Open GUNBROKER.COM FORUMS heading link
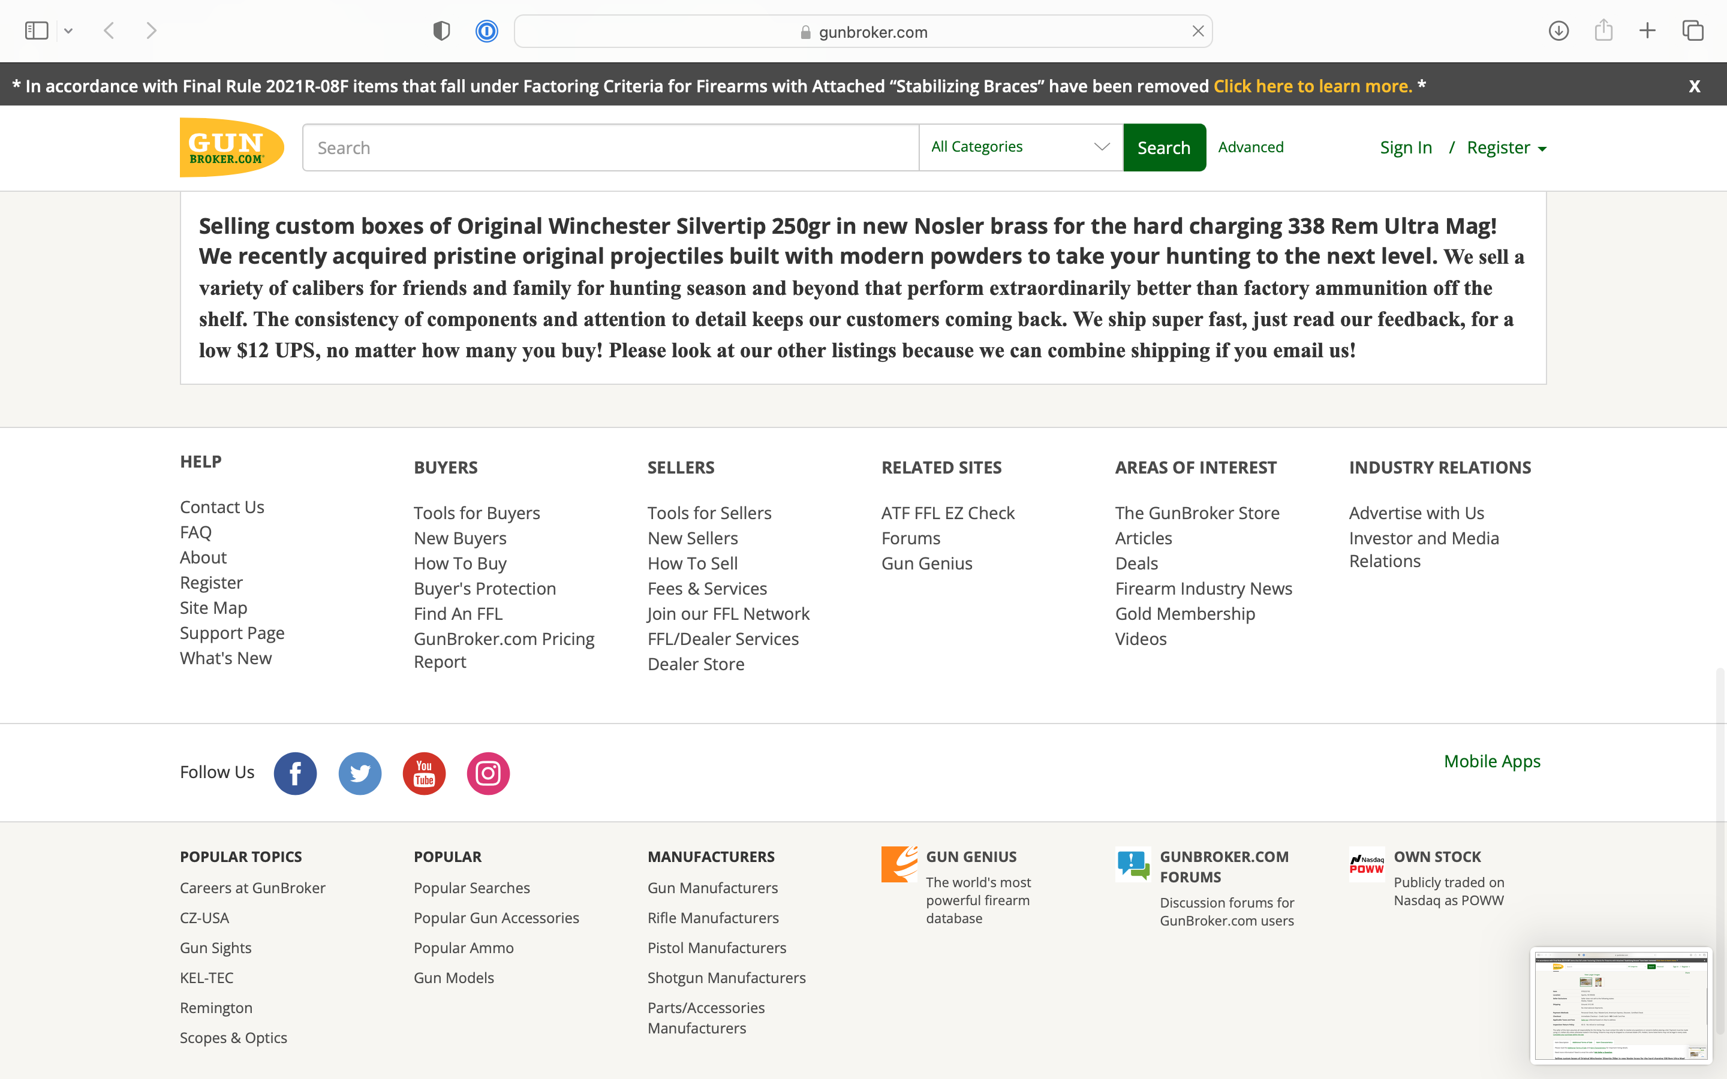The width and height of the screenshot is (1727, 1079). 1224,867
